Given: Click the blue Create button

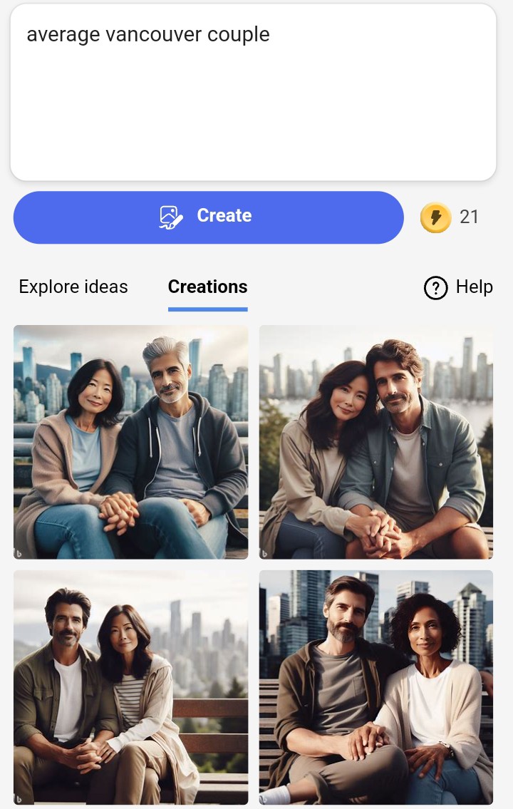Looking at the screenshot, I should coord(208,217).
